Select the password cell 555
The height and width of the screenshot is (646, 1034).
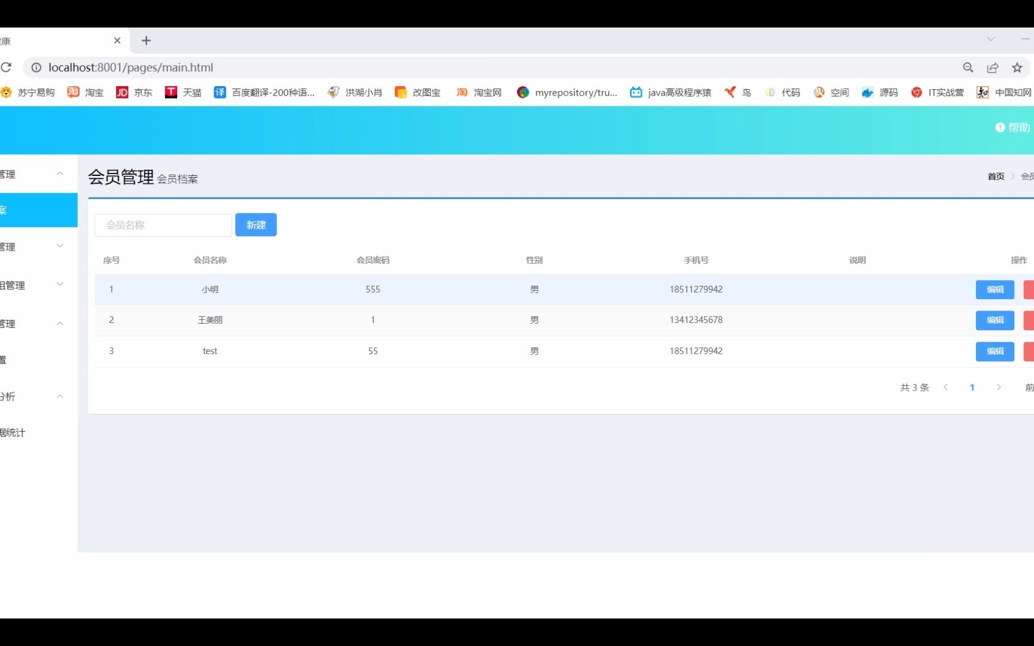[373, 290]
